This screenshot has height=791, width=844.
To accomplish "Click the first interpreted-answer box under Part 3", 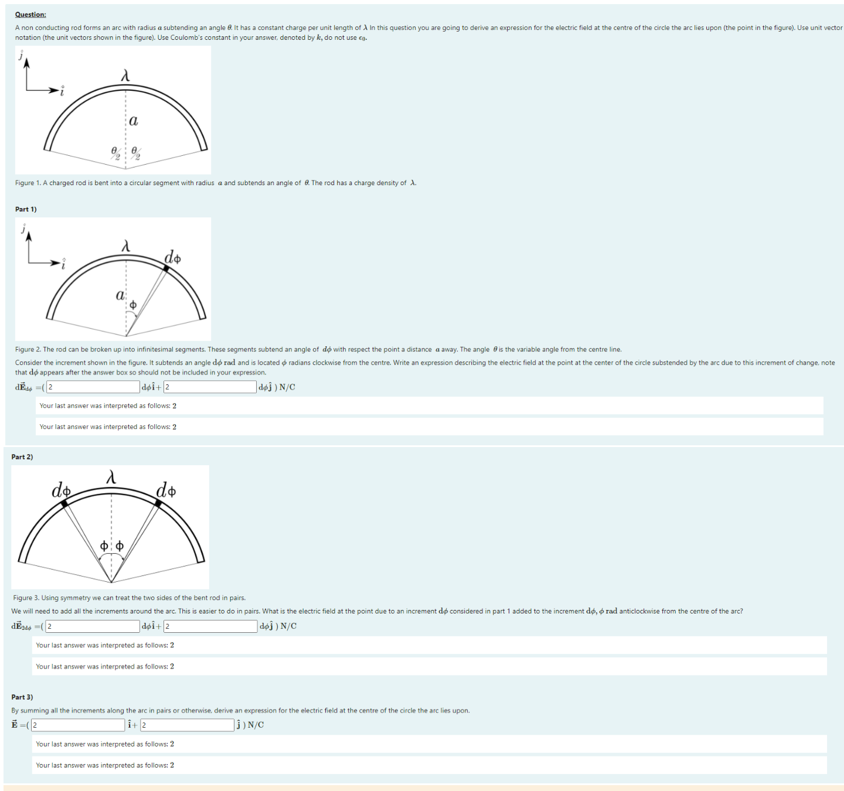I will (429, 744).
